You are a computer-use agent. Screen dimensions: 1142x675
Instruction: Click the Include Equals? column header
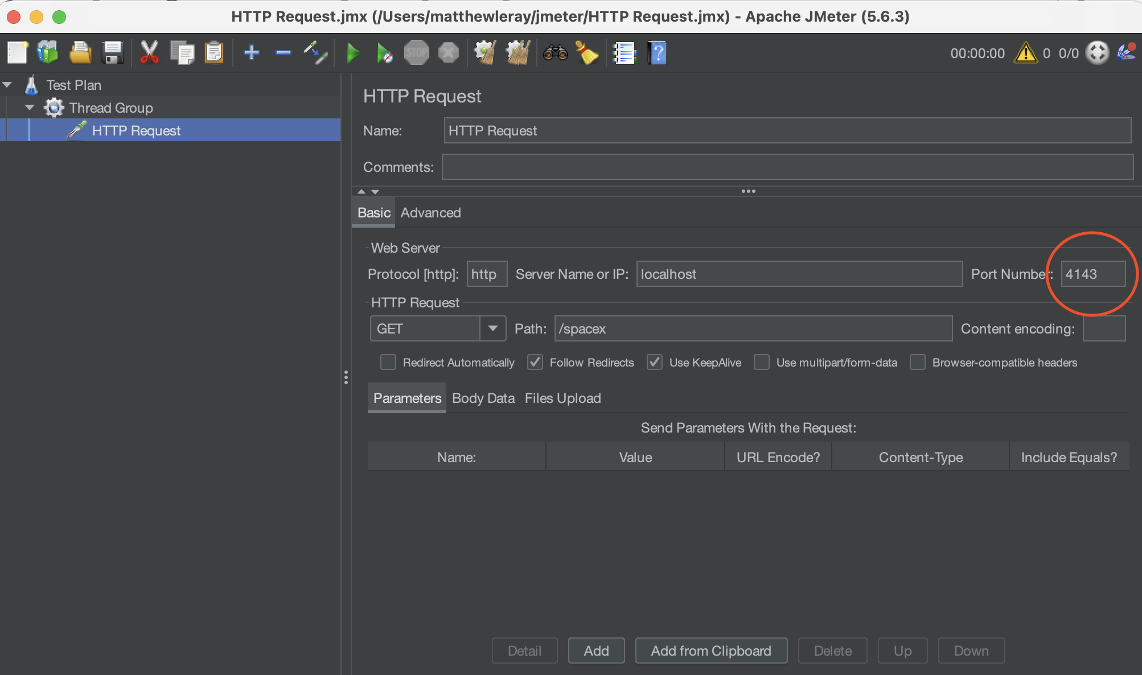click(1069, 457)
